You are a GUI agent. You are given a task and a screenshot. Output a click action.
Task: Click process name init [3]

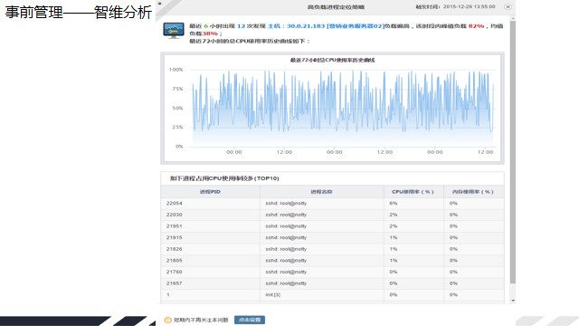click(273, 295)
